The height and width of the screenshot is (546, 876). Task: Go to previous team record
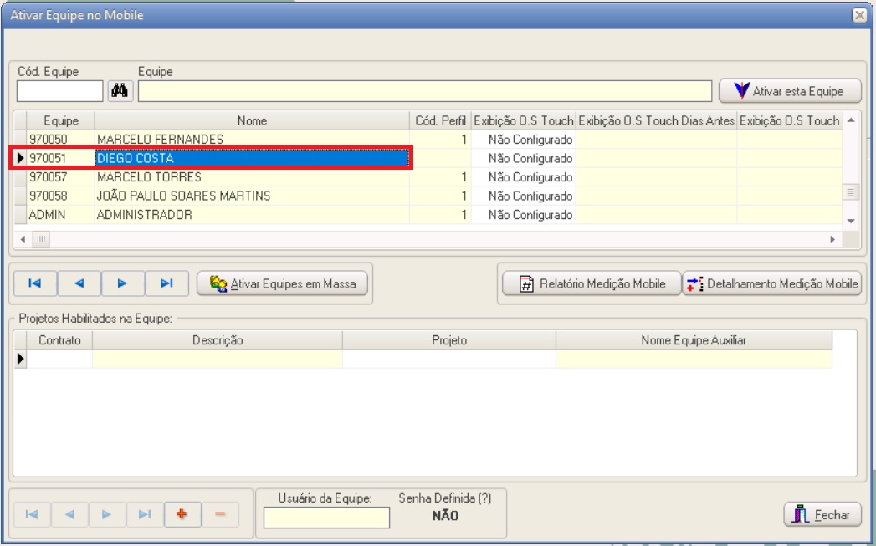coord(79,283)
